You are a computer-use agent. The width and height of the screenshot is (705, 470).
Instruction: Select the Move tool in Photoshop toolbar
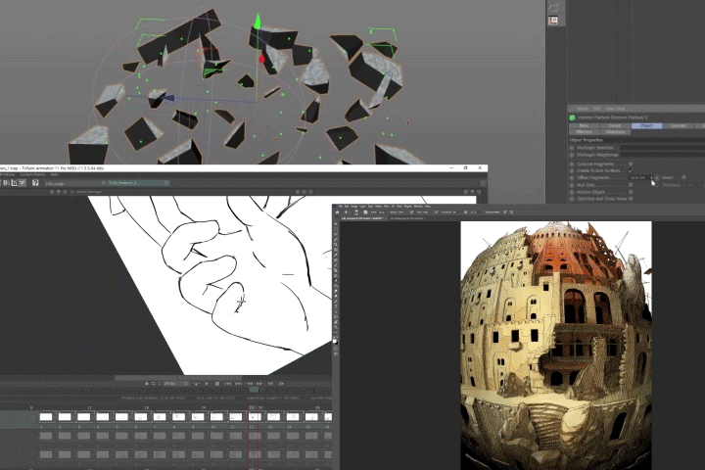[x=336, y=223]
